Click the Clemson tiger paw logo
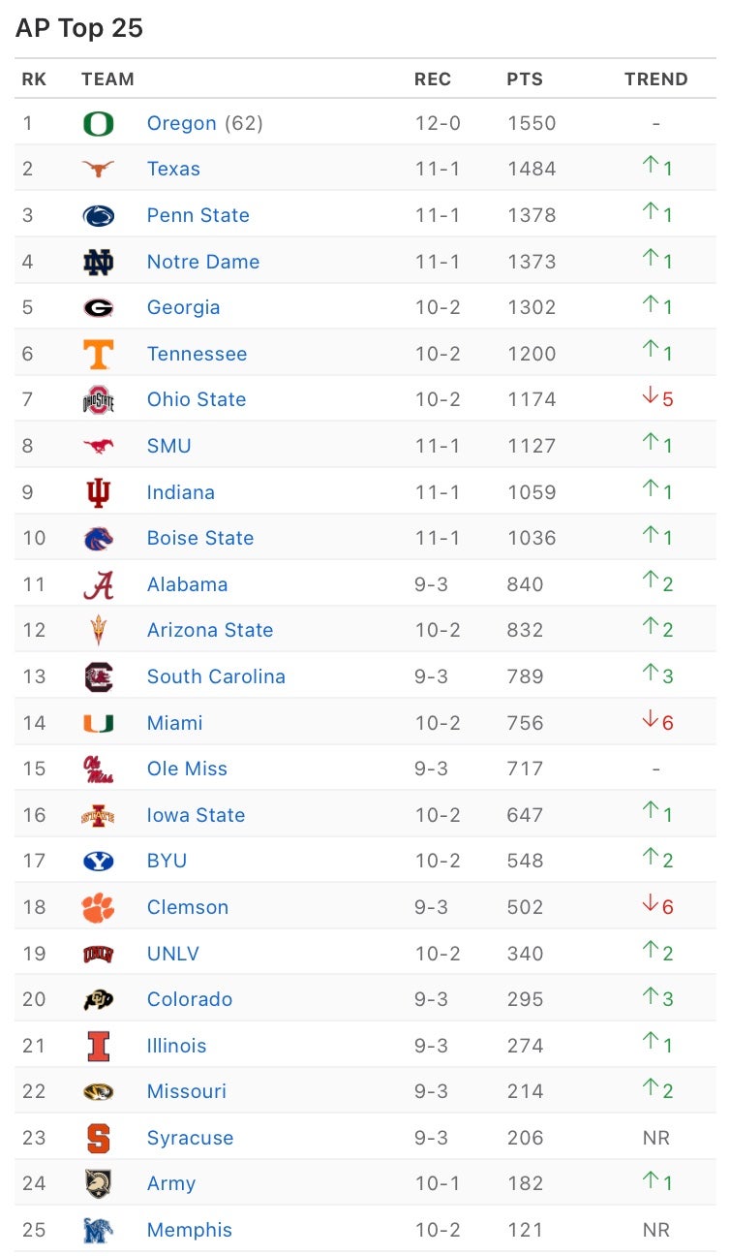This screenshot has height=1256, width=730. point(98,907)
